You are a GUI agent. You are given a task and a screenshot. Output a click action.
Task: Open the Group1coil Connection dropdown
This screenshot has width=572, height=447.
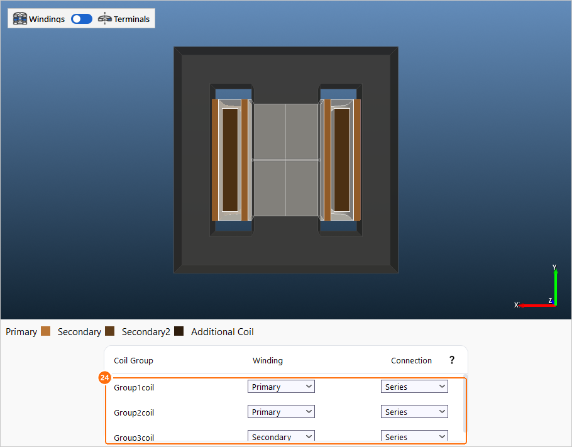[414, 387]
